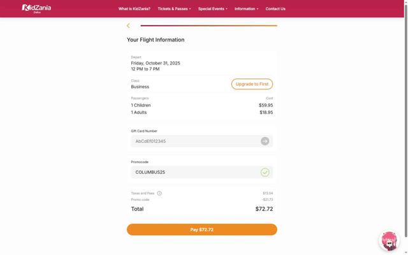Click the promocode green checkmark icon
This screenshot has height=255, width=408.
click(x=265, y=172)
